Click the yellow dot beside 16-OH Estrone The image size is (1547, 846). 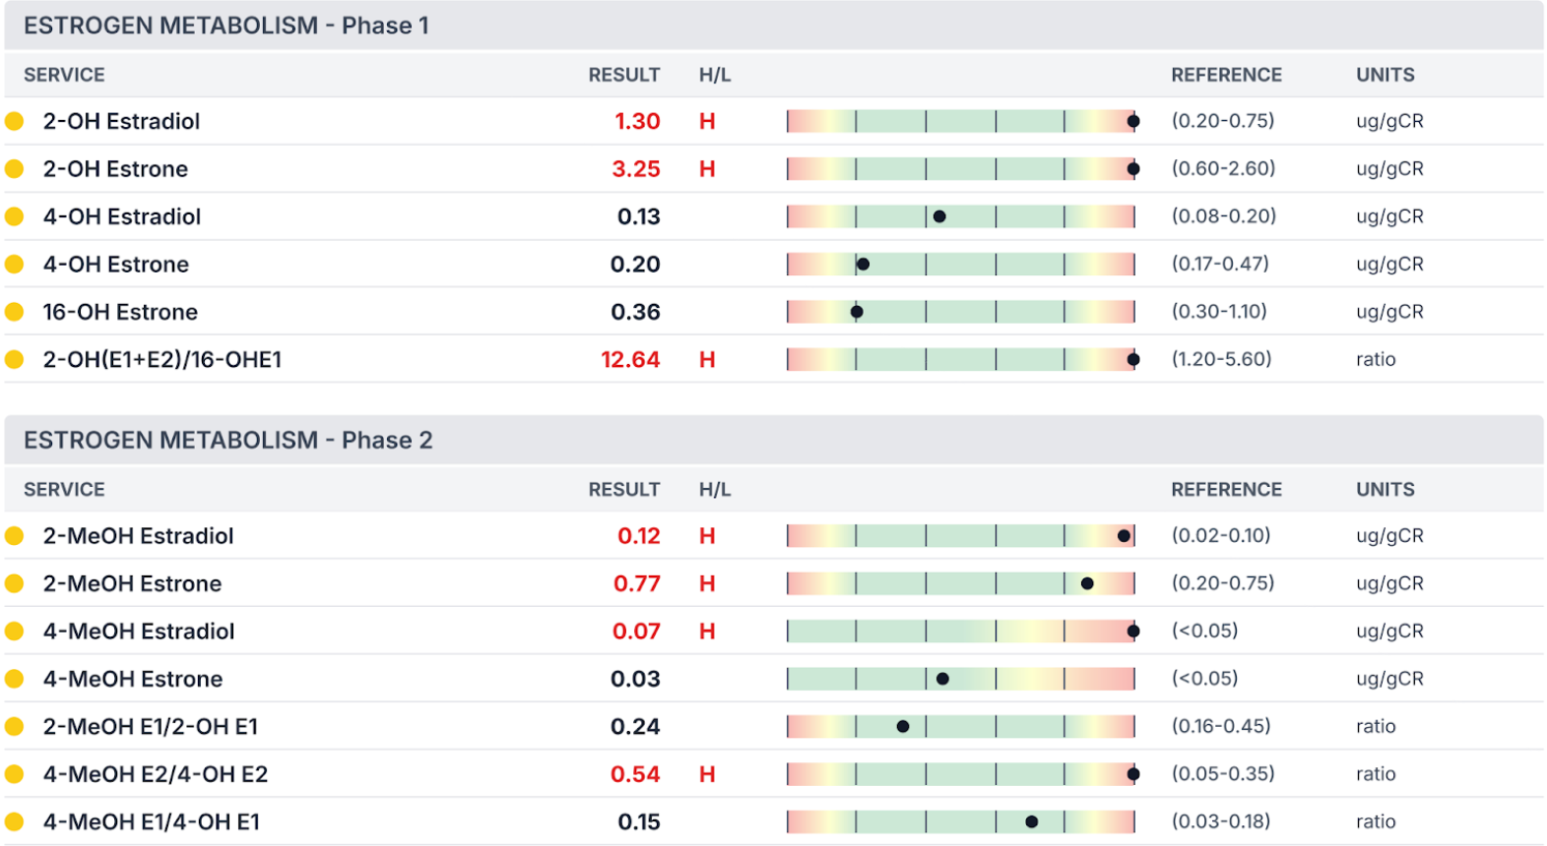tap(15, 312)
